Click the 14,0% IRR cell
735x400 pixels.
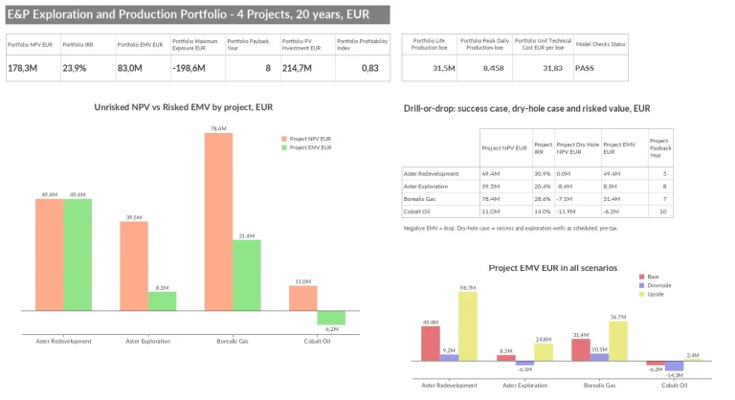[x=543, y=211]
